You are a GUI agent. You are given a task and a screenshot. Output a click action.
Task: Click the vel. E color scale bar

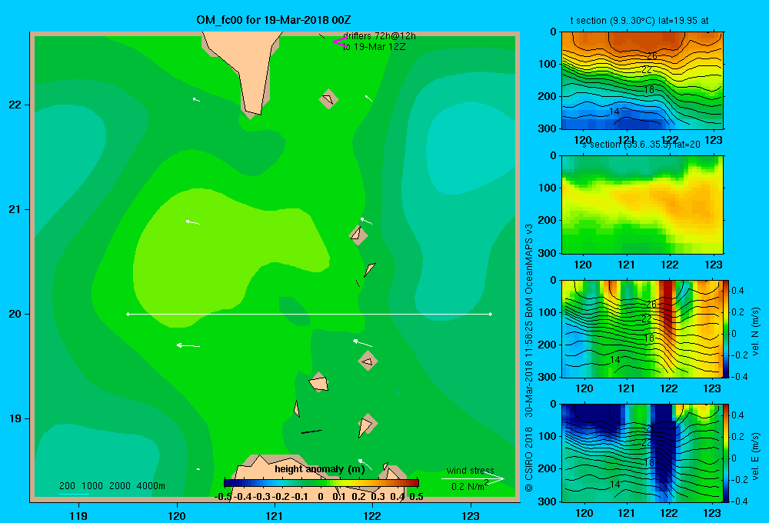(727, 453)
